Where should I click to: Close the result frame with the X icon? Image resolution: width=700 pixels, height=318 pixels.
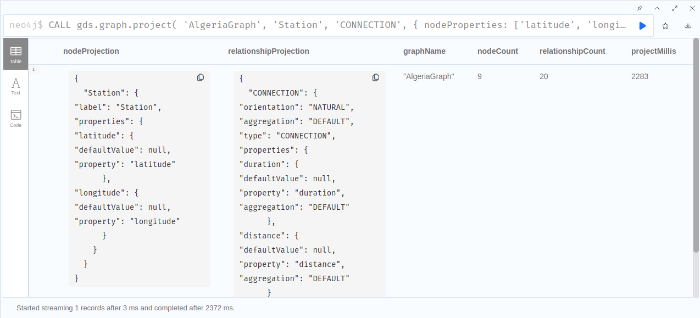[692, 8]
